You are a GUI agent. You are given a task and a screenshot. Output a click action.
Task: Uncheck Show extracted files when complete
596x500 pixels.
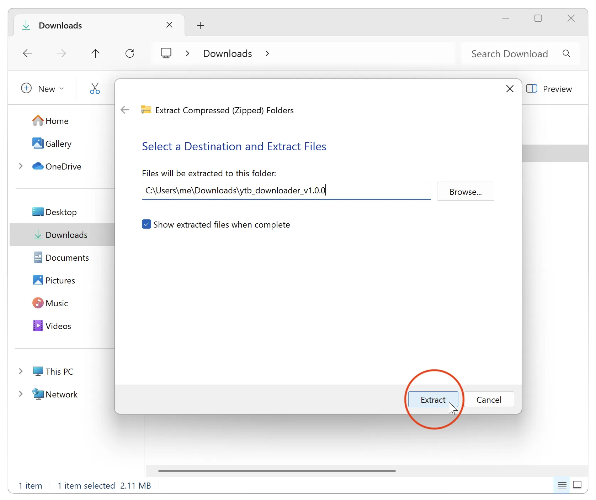[x=147, y=224]
